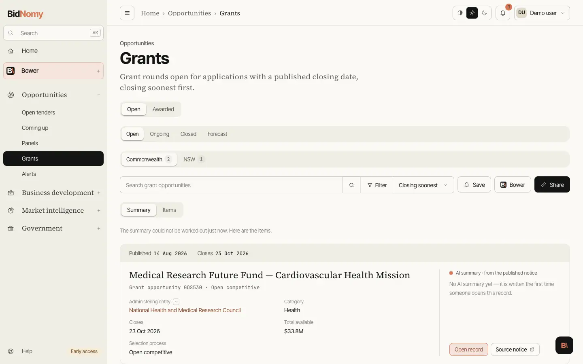The height and width of the screenshot is (364, 583).
Task: Expand Administering entity info chevron
Action: [176, 302]
